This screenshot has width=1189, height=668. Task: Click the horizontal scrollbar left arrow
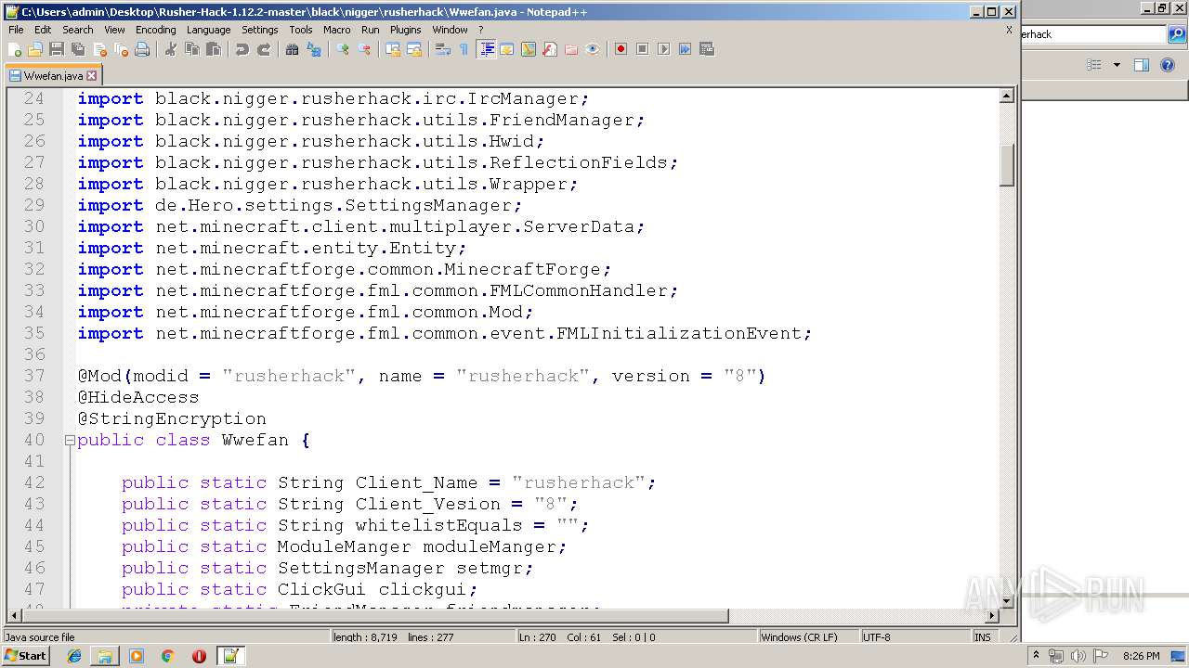(x=14, y=616)
